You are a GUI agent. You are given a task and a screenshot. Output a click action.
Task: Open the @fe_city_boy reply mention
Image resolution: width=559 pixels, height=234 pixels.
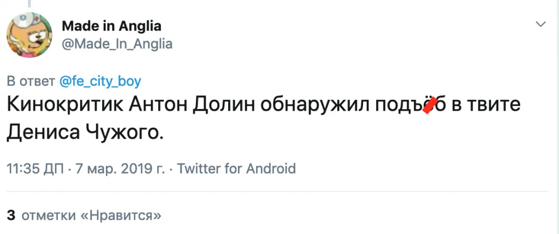[99, 82]
